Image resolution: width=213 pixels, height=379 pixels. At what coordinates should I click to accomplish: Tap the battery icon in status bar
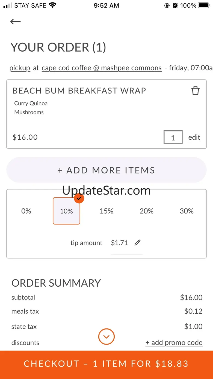204,5
